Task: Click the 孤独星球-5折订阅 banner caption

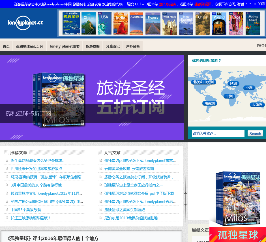Action: 28,113
